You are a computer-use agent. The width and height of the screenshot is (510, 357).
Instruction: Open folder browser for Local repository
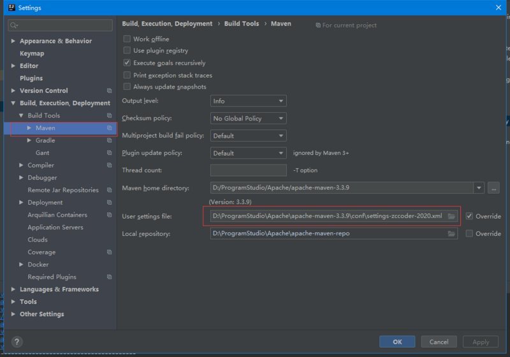click(x=451, y=233)
